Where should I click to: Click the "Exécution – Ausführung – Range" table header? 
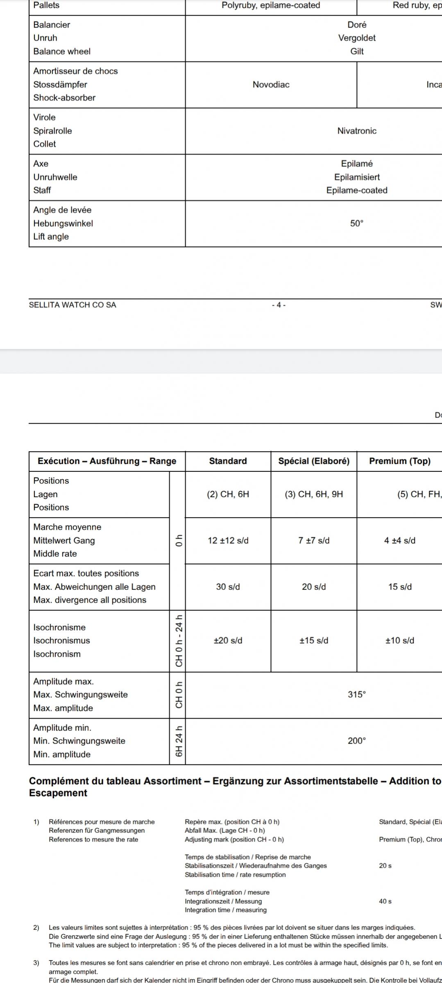point(107,461)
